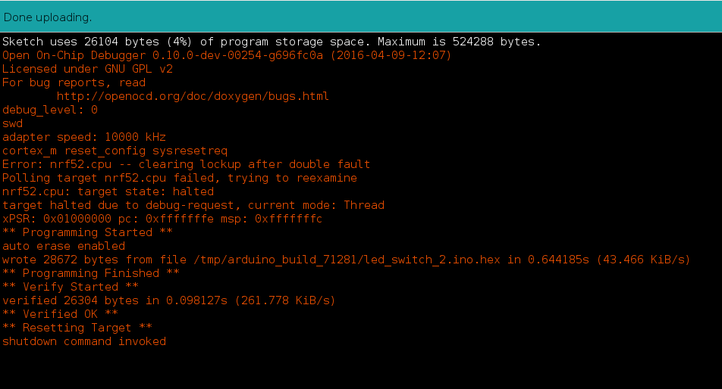Click the "cortex_m reset_config sysresetreq" line
Screen dimensions: 722x389
[x=115, y=151]
